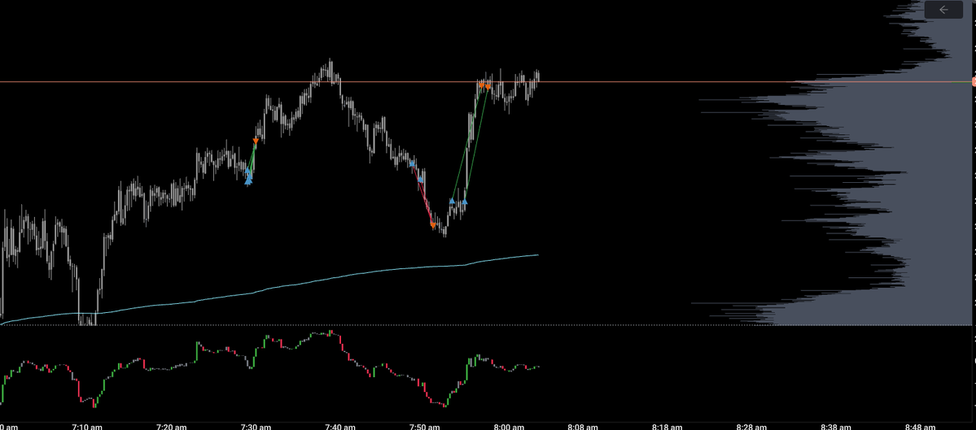Select the 8:00 am time axis label
976x430 pixels.
508,427
